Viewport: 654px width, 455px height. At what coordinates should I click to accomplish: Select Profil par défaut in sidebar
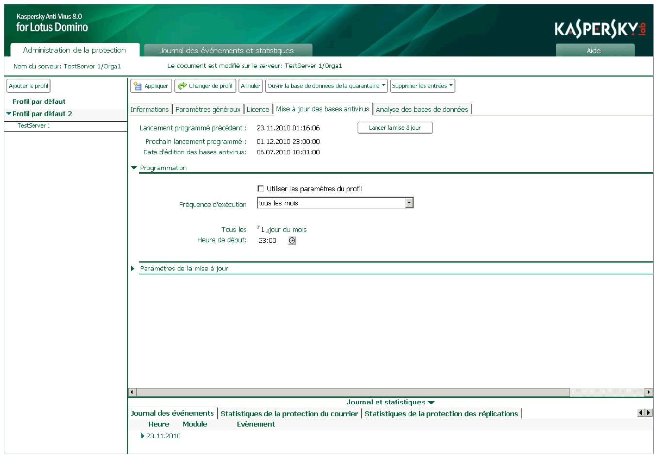pos(39,101)
